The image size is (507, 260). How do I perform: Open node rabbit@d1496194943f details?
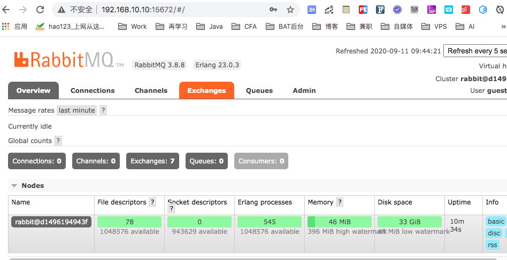coord(51,222)
